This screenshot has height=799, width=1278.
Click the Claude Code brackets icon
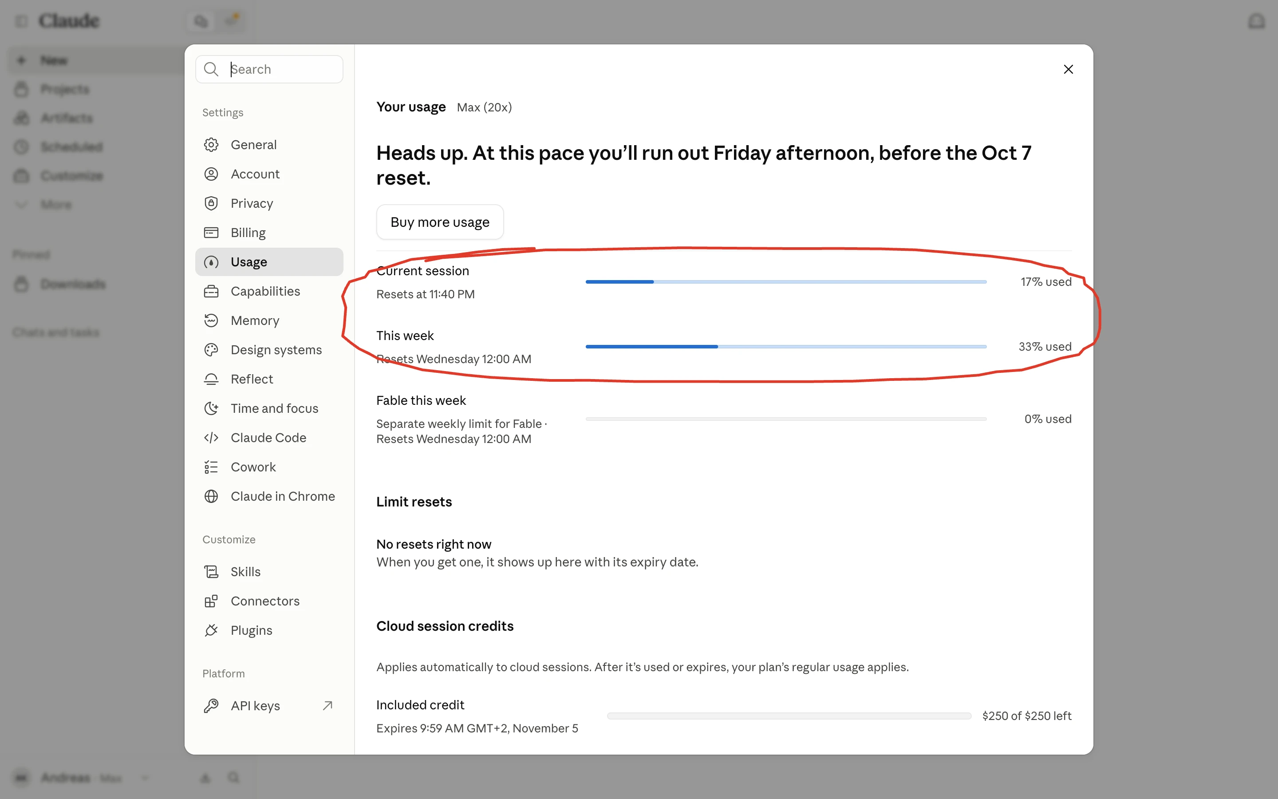click(x=211, y=438)
